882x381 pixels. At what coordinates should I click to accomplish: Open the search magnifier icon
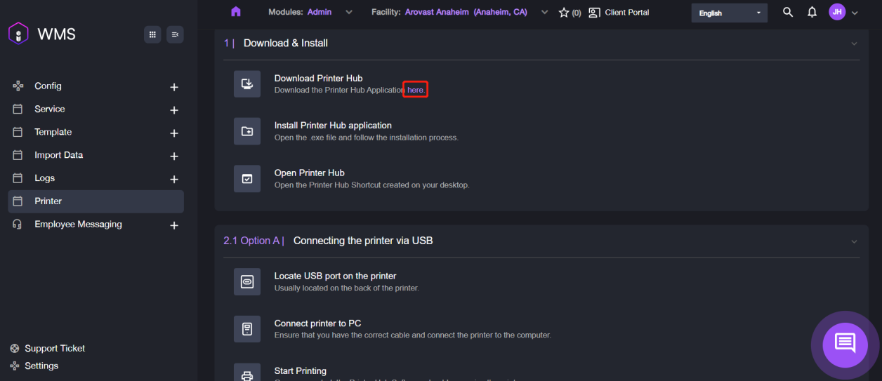[788, 13]
